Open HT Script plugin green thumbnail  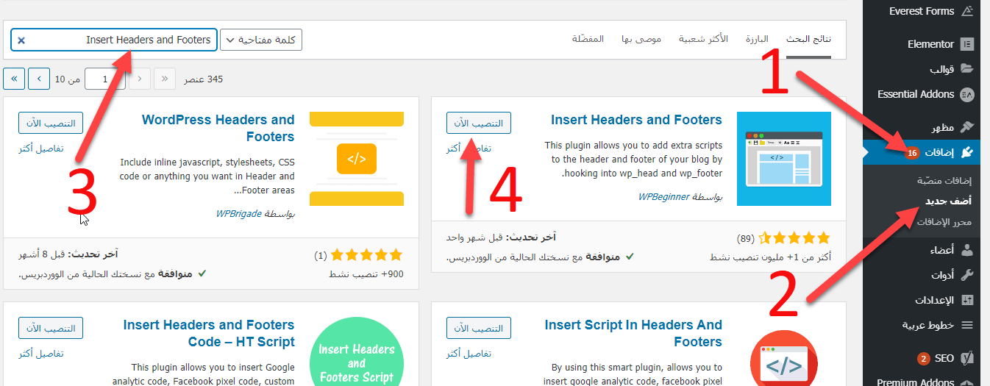(x=357, y=351)
